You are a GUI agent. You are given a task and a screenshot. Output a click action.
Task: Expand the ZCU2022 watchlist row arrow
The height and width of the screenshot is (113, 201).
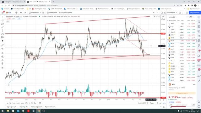click(176, 66)
